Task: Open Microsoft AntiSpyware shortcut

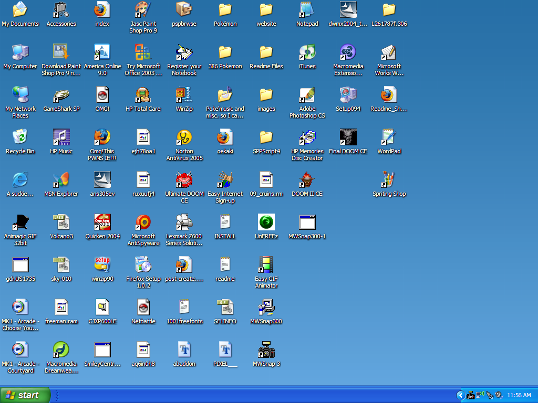Action: [143, 222]
